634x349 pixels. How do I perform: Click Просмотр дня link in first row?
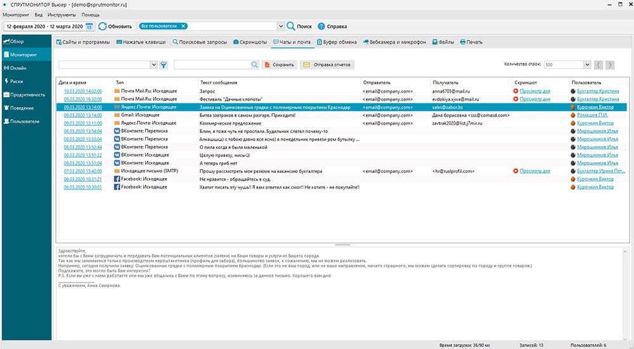pos(534,91)
